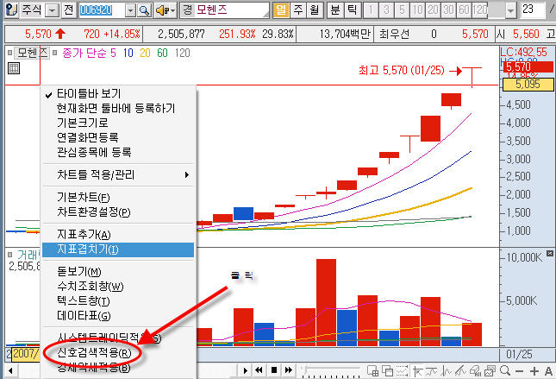This screenshot has width=556, height=379.
Task: Click the A text tool icon
Action: tap(548, 371)
